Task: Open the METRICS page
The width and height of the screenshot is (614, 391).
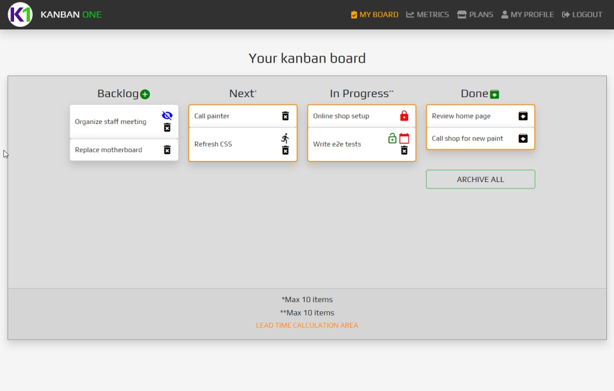Action: (x=427, y=14)
